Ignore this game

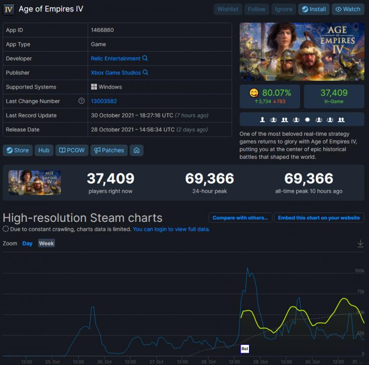coord(283,9)
